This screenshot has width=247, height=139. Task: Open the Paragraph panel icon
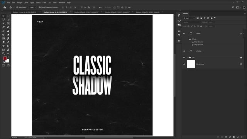tap(179, 35)
